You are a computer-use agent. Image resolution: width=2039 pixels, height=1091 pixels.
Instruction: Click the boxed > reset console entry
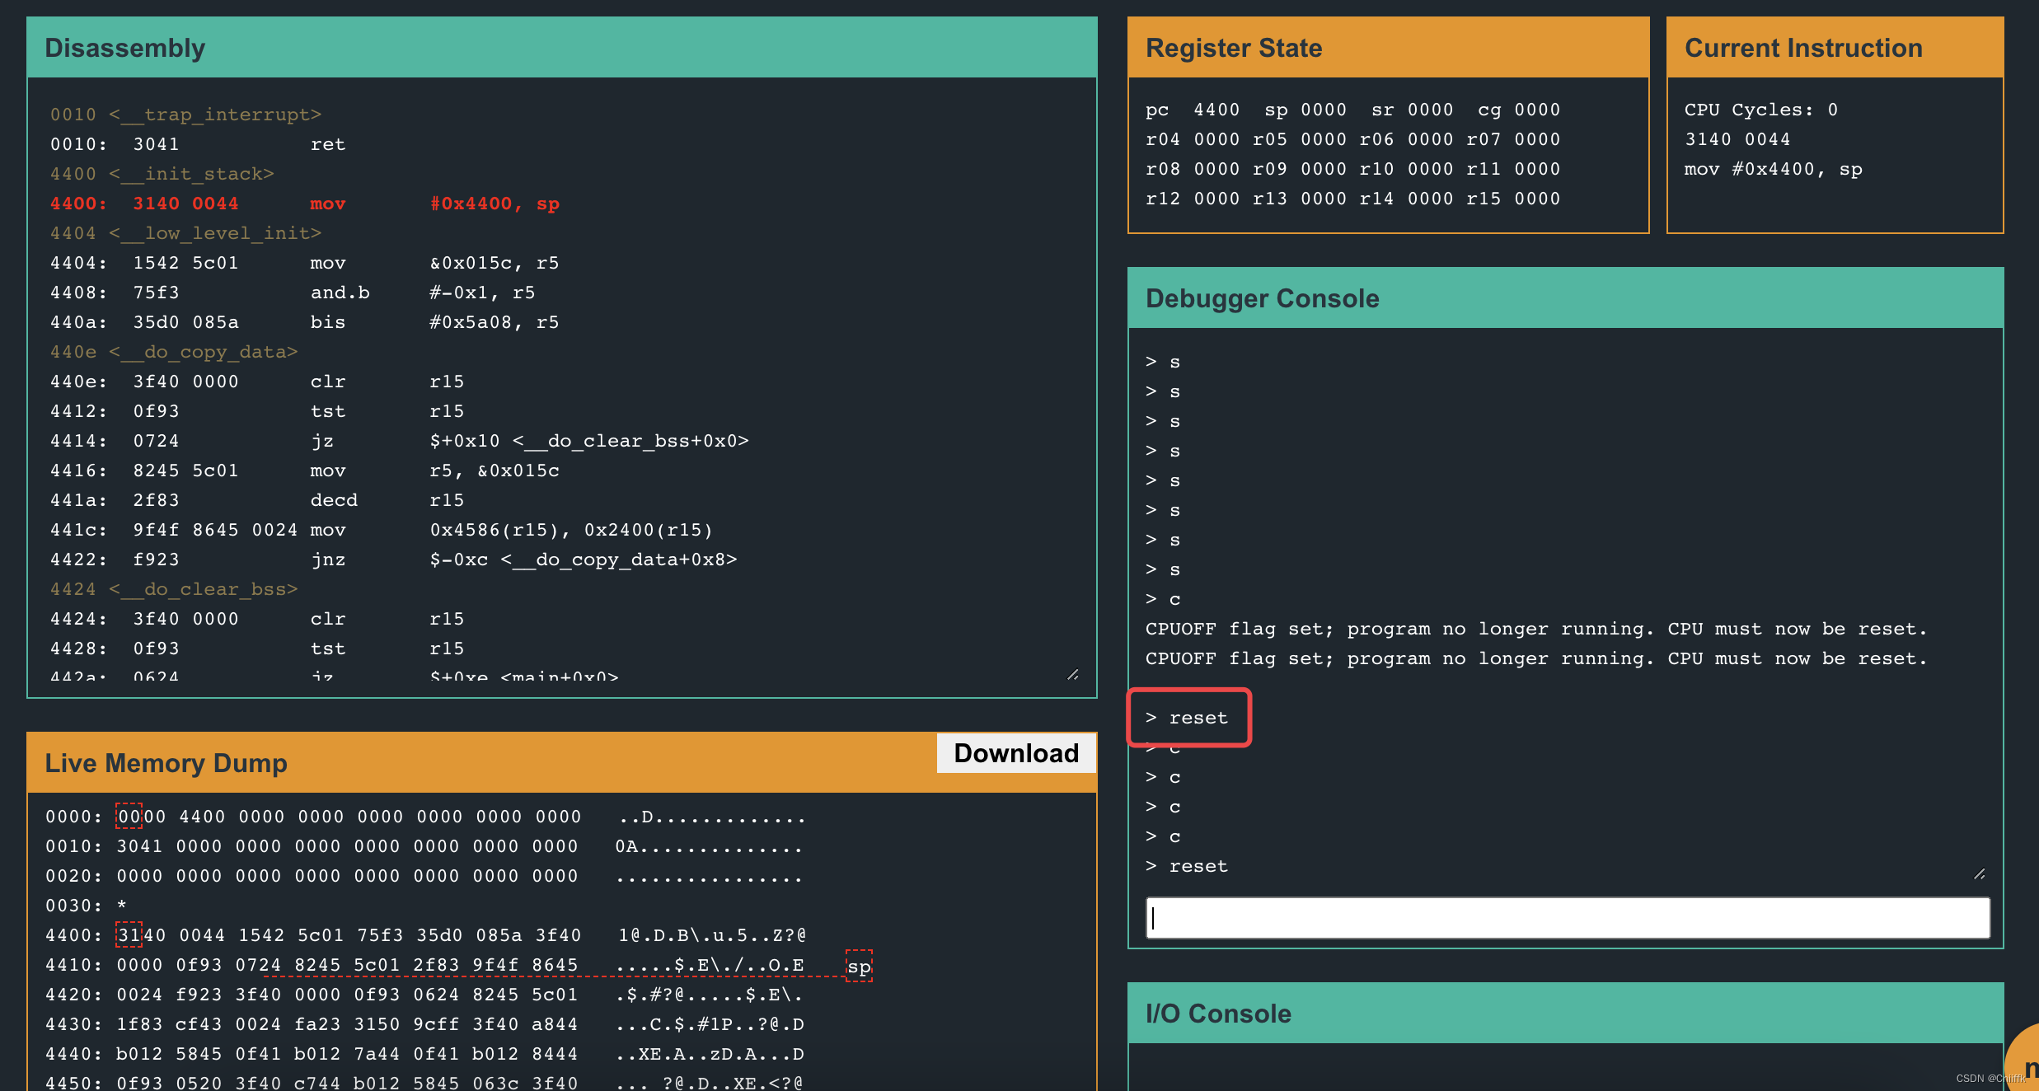coord(1187,718)
